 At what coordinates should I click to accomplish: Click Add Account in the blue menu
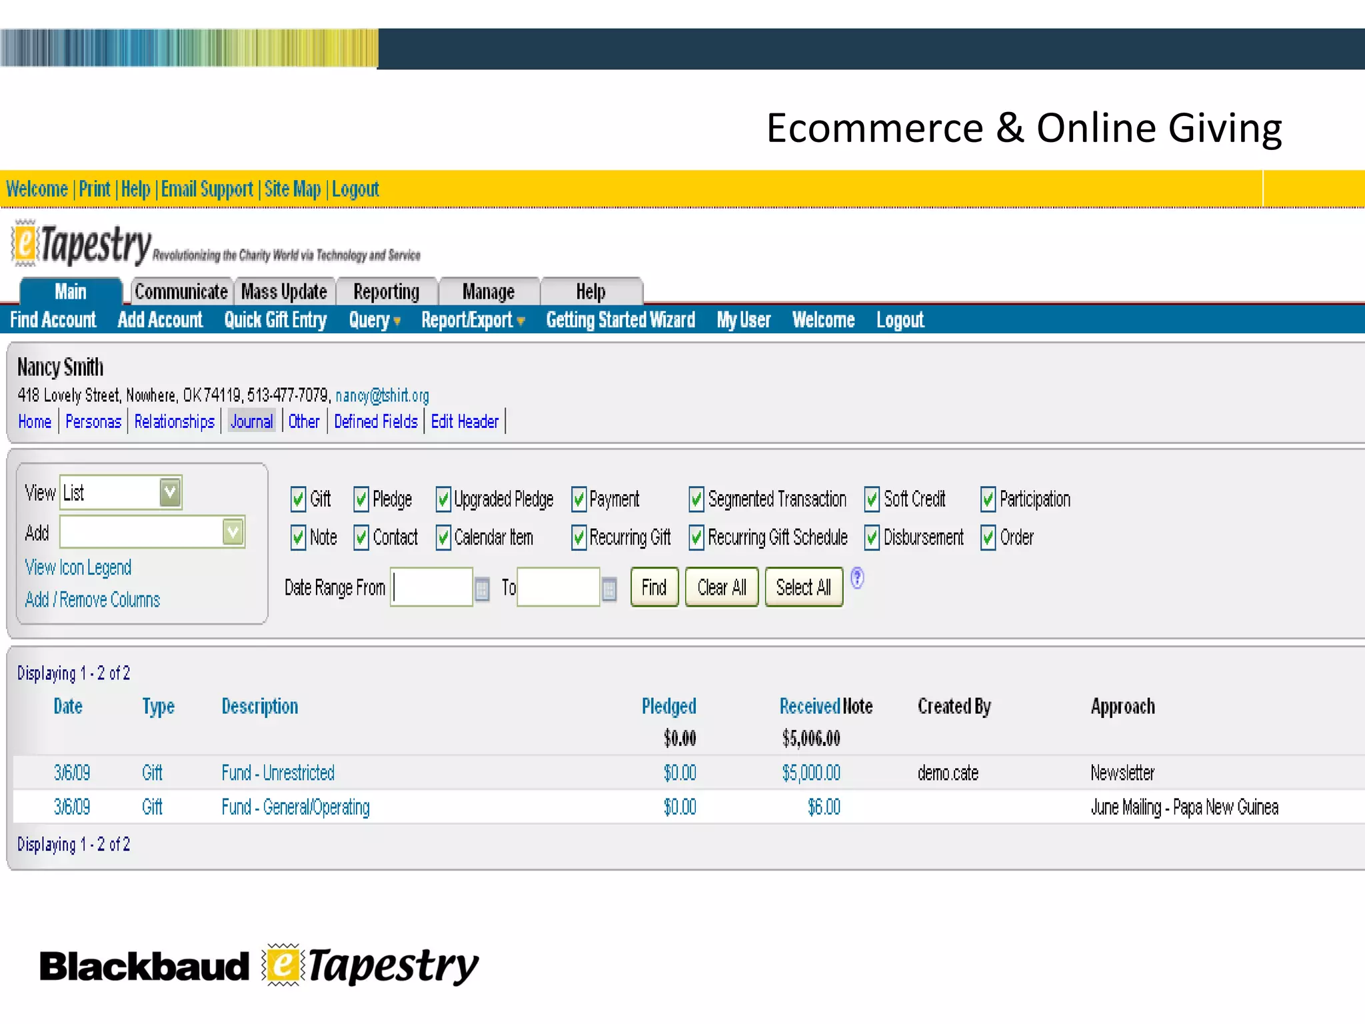pyautogui.click(x=160, y=320)
